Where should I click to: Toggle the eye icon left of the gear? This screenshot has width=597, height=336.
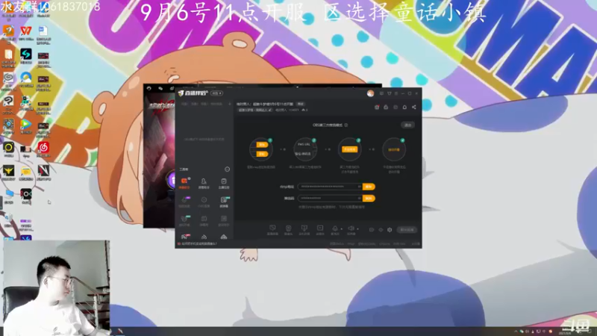click(x=381, y=230)
